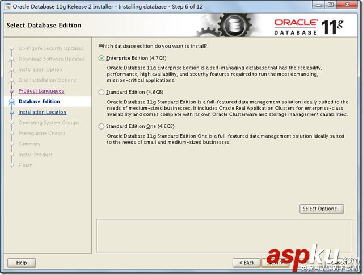The image size is (363, 275).
Task: Minimize the installer window
Action: pyautogui.click(x=319, y=5)
